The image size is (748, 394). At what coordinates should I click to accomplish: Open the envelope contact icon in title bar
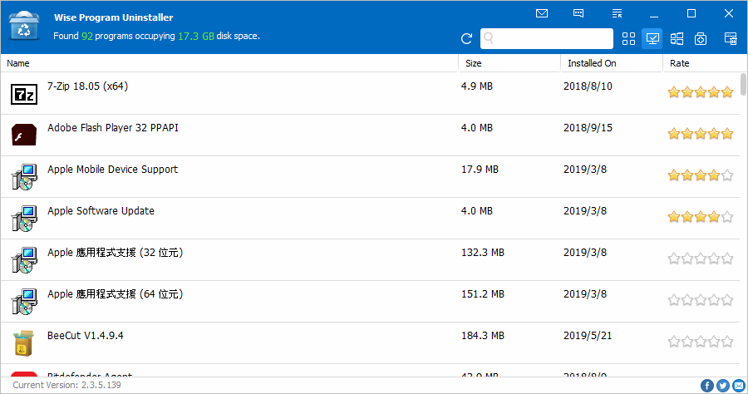coord(542,13)
